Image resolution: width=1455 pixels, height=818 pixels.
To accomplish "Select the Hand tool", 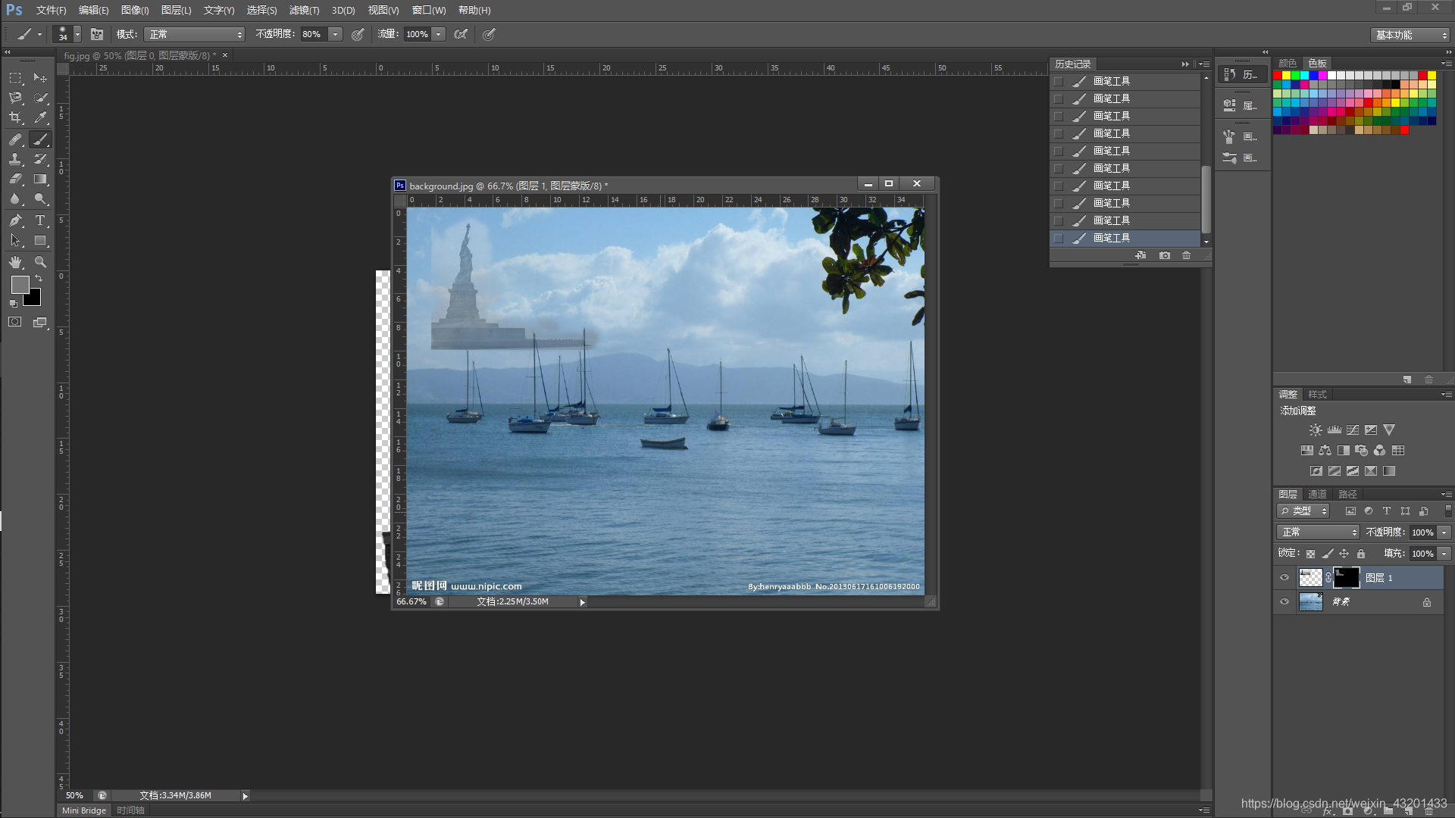I will point(15,262).
